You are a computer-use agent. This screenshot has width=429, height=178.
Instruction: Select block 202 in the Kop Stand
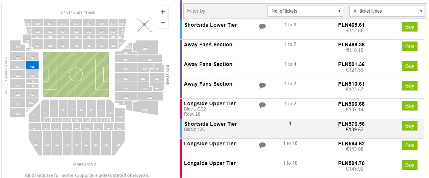click(x=145, y=109)
